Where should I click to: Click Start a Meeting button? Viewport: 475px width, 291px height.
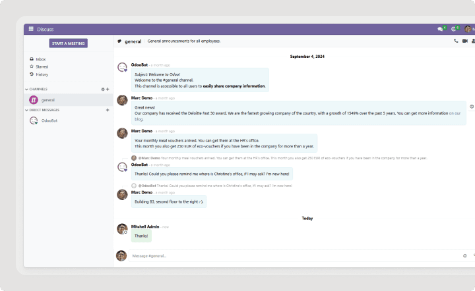[68, 43]
